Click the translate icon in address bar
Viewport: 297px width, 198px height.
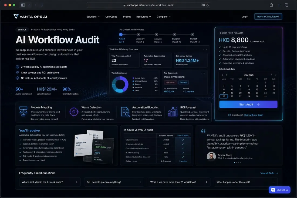coord(203,5)
